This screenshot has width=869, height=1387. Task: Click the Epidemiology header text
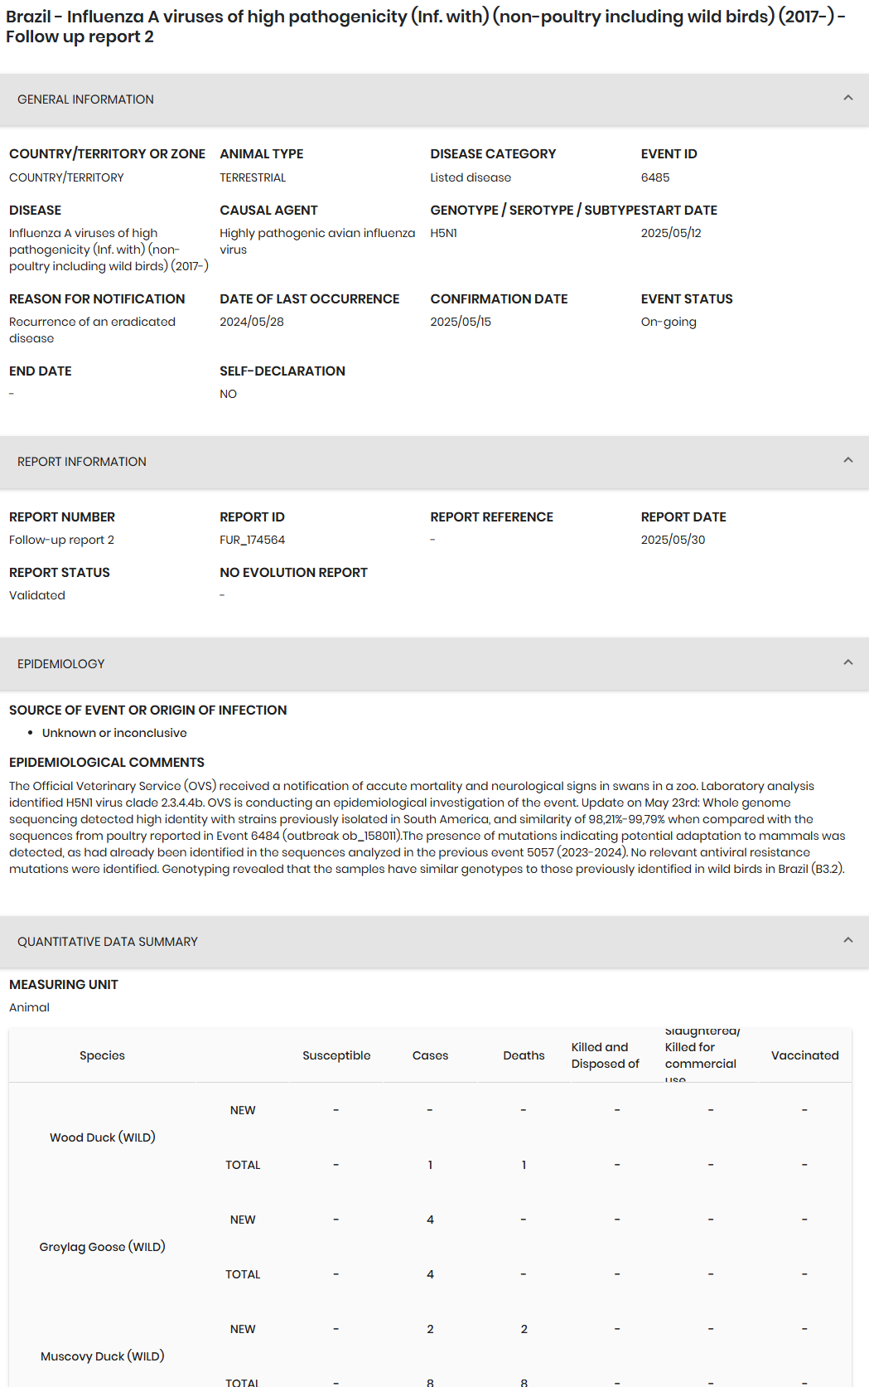coord(61,664)
